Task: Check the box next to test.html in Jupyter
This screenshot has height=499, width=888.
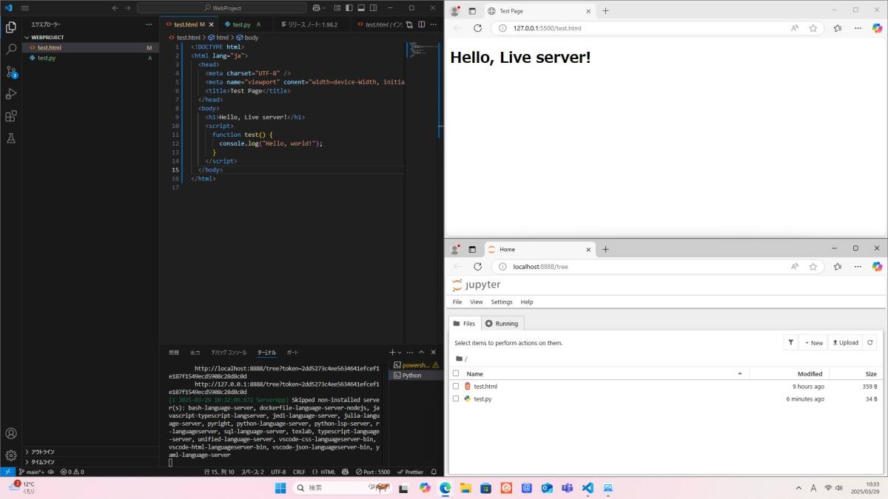Action: click(x=456, y=387)
